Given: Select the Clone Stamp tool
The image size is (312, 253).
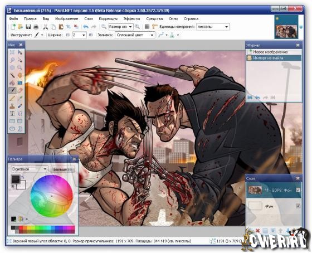Looking at the screenshot, I should [12, 106].
